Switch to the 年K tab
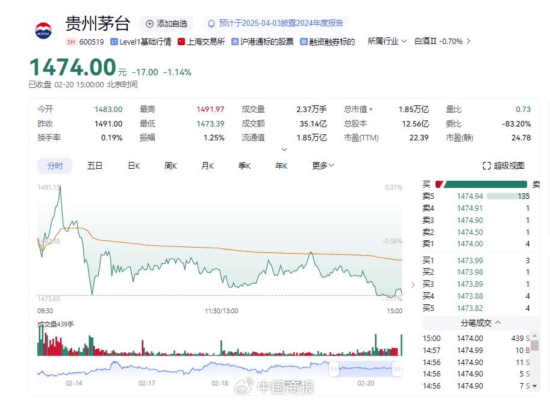Viewport: 550px width, 400px height. coord(281,166)
